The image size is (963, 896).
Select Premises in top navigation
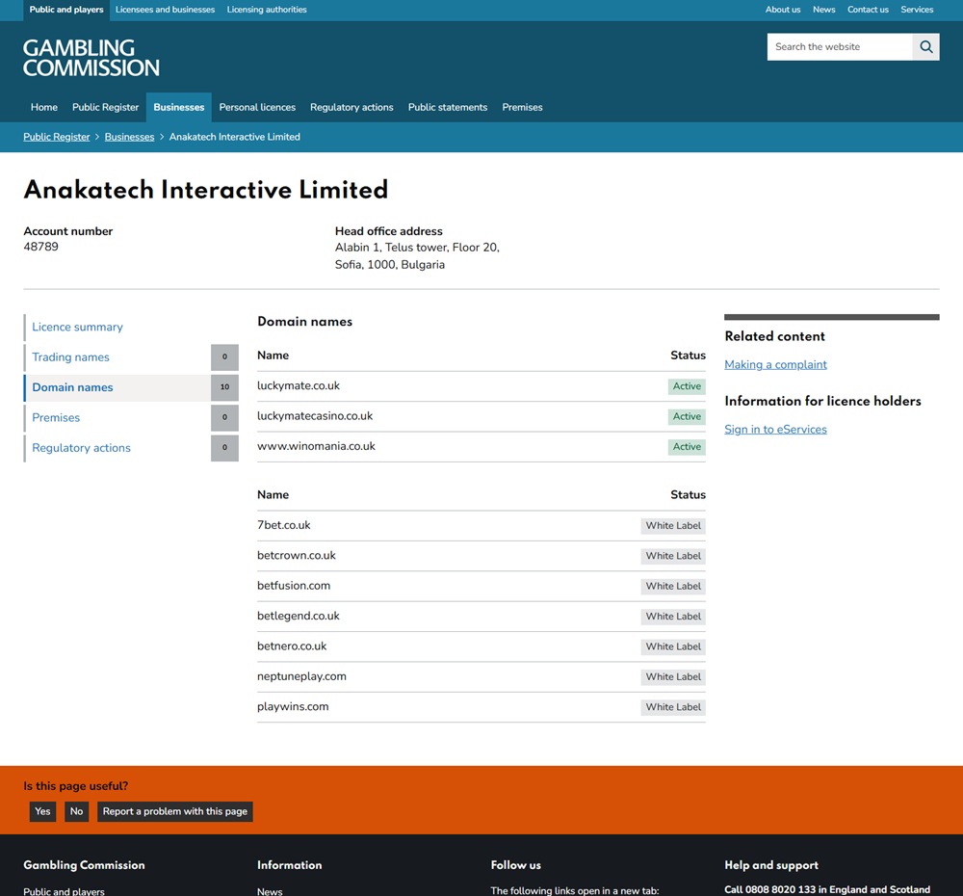[522, 107]
